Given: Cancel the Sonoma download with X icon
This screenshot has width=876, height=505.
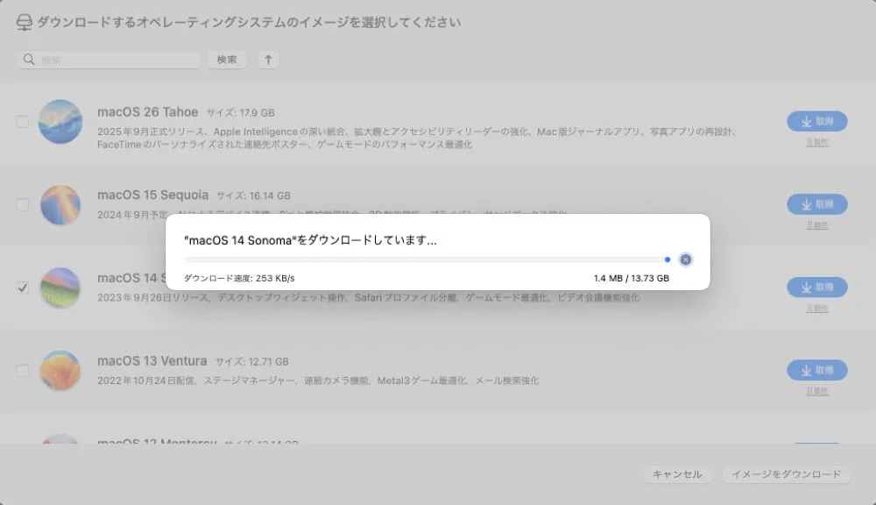Looking at the screenshot, I should click(686, 260).
